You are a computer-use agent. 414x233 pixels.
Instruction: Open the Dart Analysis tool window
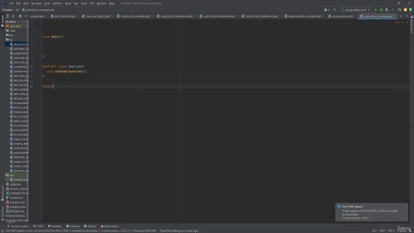coord(109,226)
